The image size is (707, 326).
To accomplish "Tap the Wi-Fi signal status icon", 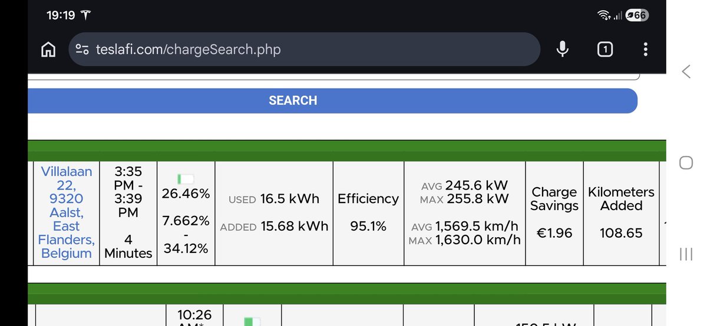I will (x=603, y=15).
